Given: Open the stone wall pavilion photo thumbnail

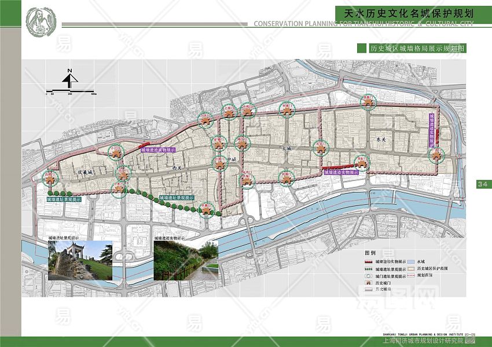Looking at the screenshot, I should click(80, 260).
